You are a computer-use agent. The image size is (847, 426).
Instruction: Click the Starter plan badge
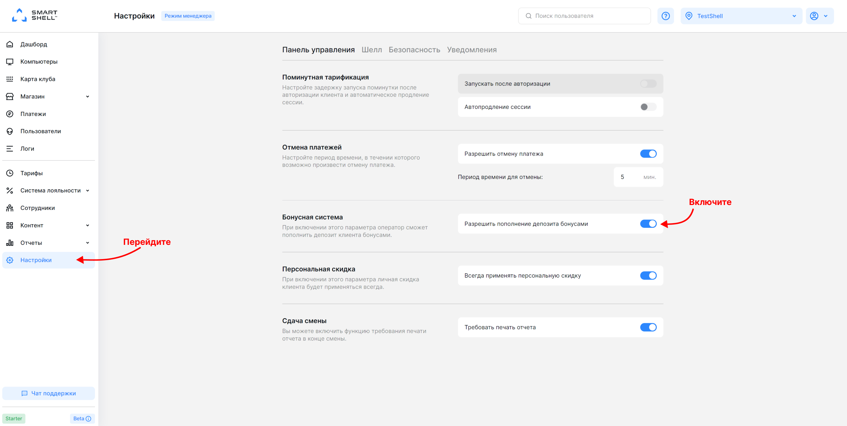coord(14,419)
